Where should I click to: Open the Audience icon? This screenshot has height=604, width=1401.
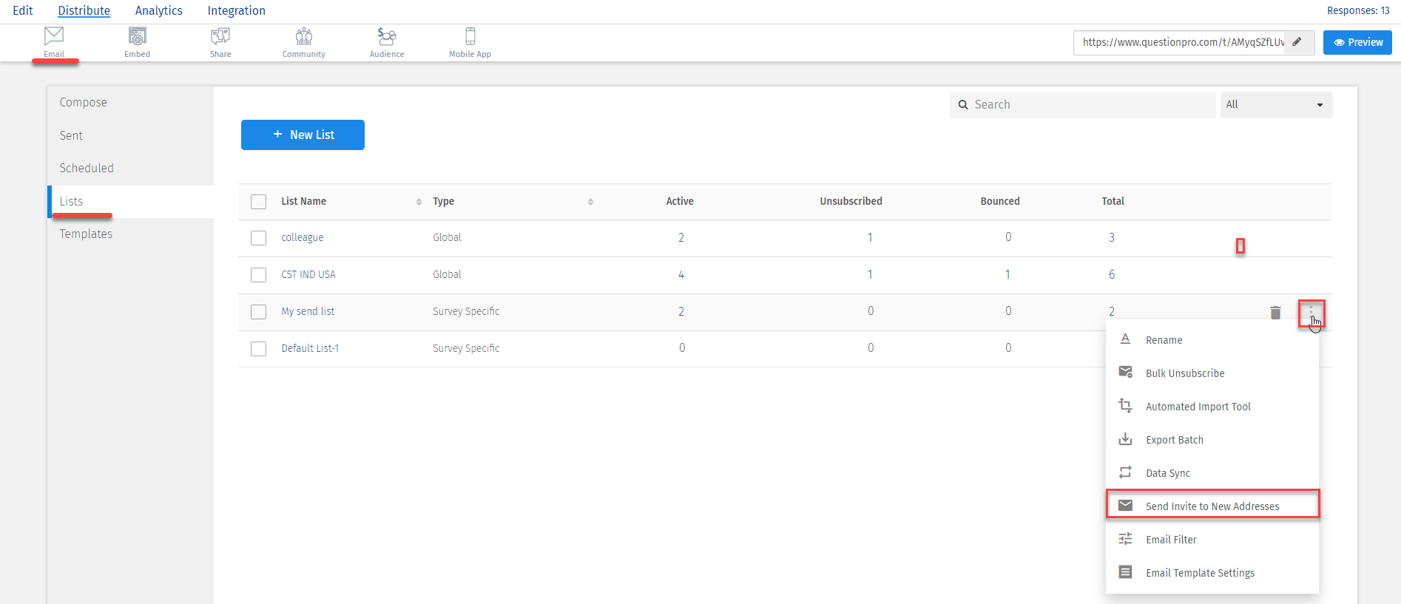tap(387, 36)
